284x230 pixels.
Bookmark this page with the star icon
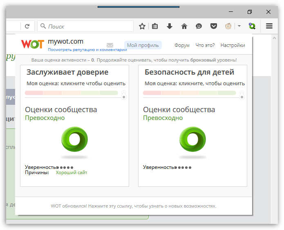[142, 26]
